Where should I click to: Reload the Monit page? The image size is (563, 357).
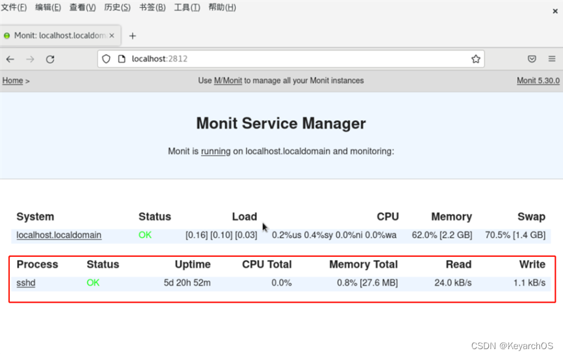[50, 59]
